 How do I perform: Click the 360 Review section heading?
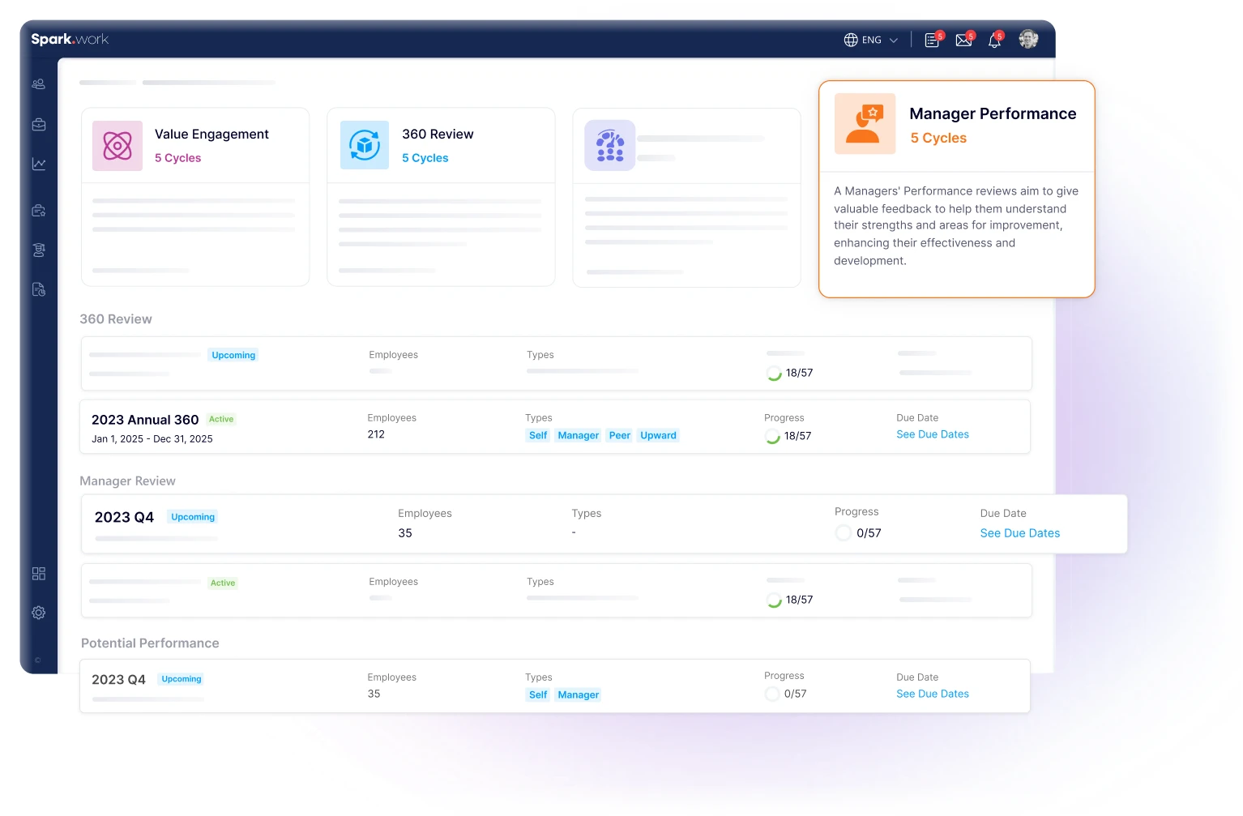point(116,319)
